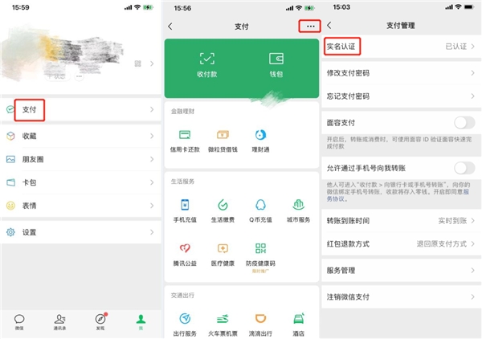Viewport: 482px width, 339px height.
Task: Click the 表情 row text
Action: (x=29, y=206)
